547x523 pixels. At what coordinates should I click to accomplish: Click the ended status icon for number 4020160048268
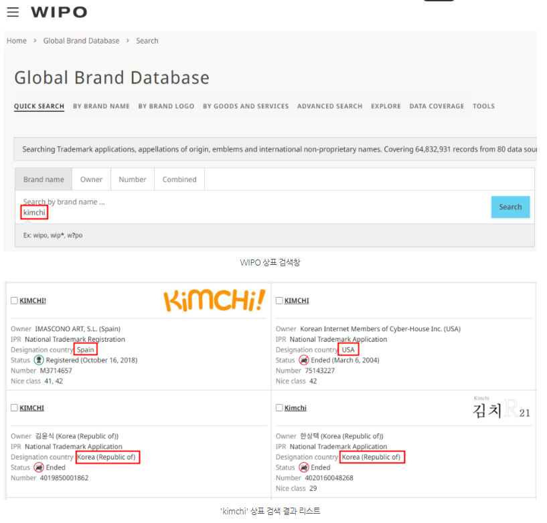coord(304,467)
